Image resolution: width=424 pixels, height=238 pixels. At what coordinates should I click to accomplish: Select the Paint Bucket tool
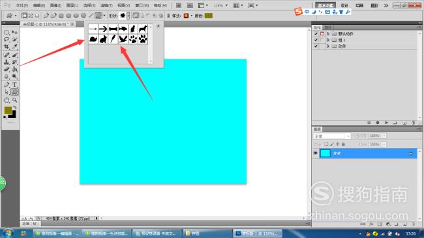(x=14, y=69)
